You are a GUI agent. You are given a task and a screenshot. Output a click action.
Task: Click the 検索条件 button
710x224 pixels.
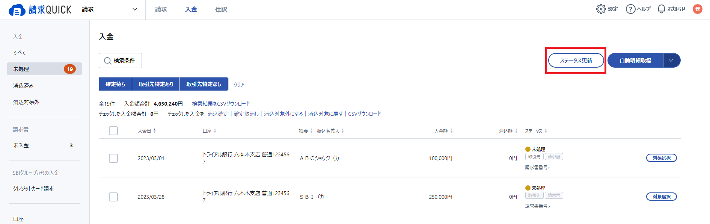[x=120, y=61]
